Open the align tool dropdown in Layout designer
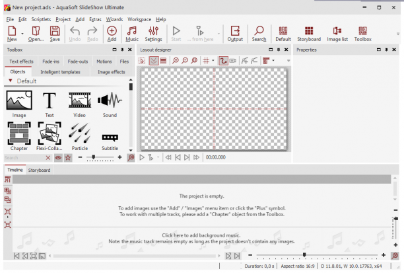Image resolution: width=404 pixels, height=273 pixels. point(273,61)
